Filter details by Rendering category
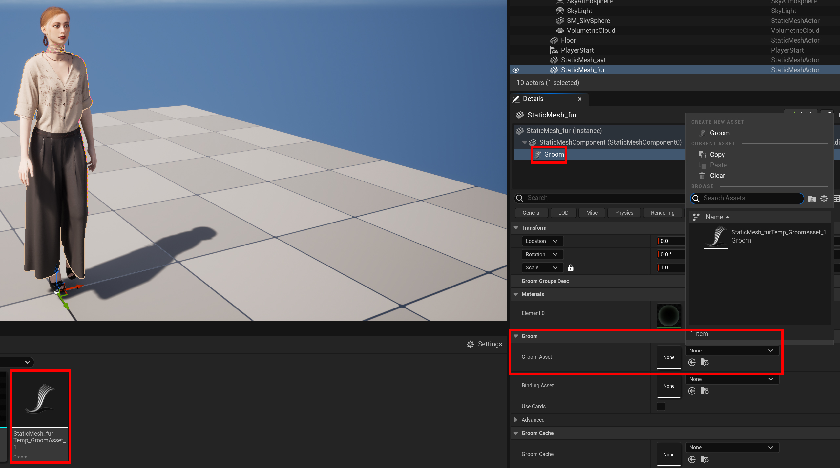The image size is (840, 468). pyautogui.click(x=662, y=213)
